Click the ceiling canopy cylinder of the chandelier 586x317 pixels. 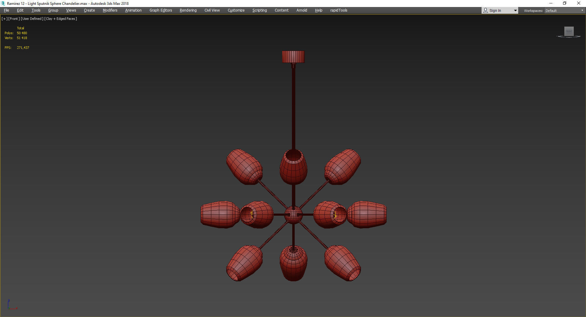(x=293, y=57)
